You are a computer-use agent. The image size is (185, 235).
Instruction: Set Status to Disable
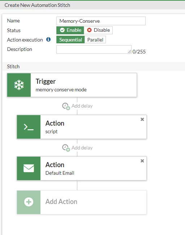coord(98,30)
